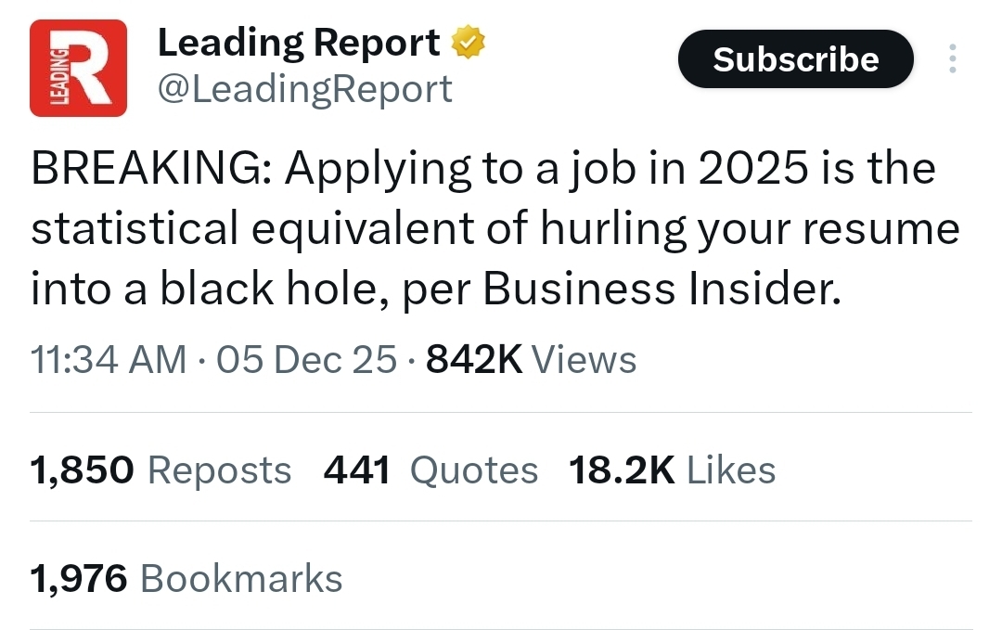
Task: Click the 11:34 AM timestamp
Action: point(109,359)
